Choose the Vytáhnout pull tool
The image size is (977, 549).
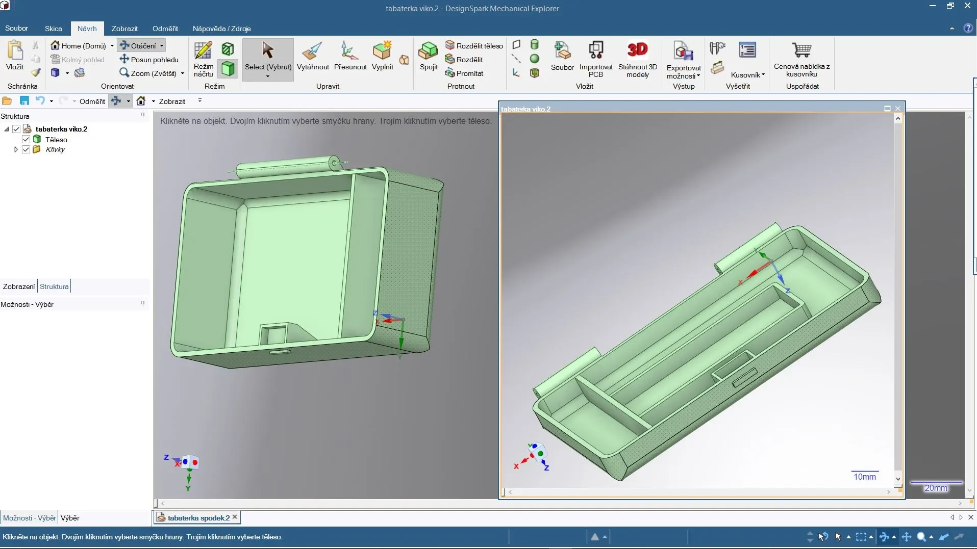pos(313,56)
